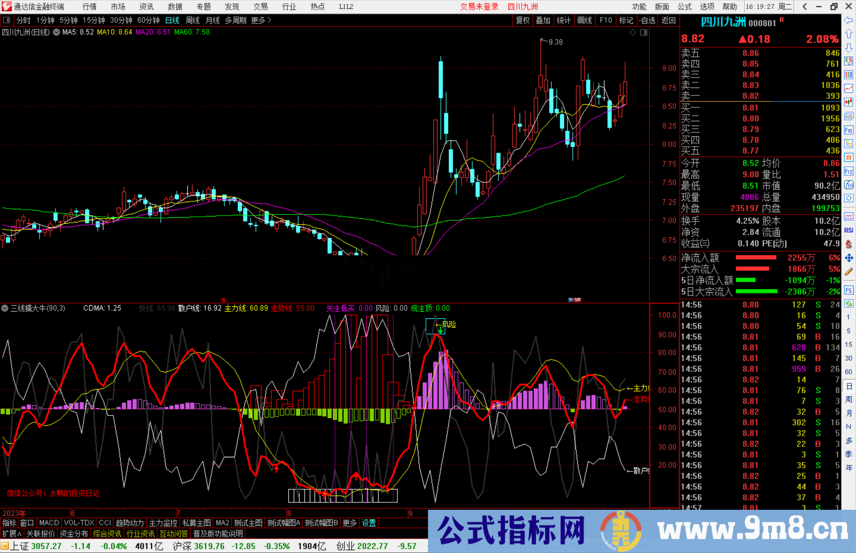
Task: Toggle 叠加 overlay mode in toolbar
Action: (x=543, y=20)
